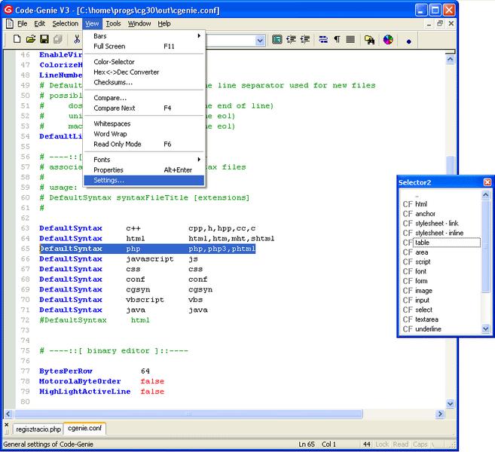Viewport: 495px width, 452px height.
Task: Open the Window menu
Action: point(139,23)
